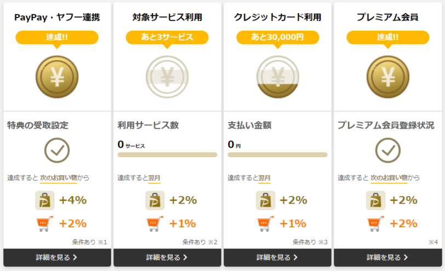Screen dimensions: 445x271
Task: Click the PayPay bag icon beside +4%
Action: pyautogui.click(x=45, y=200)
